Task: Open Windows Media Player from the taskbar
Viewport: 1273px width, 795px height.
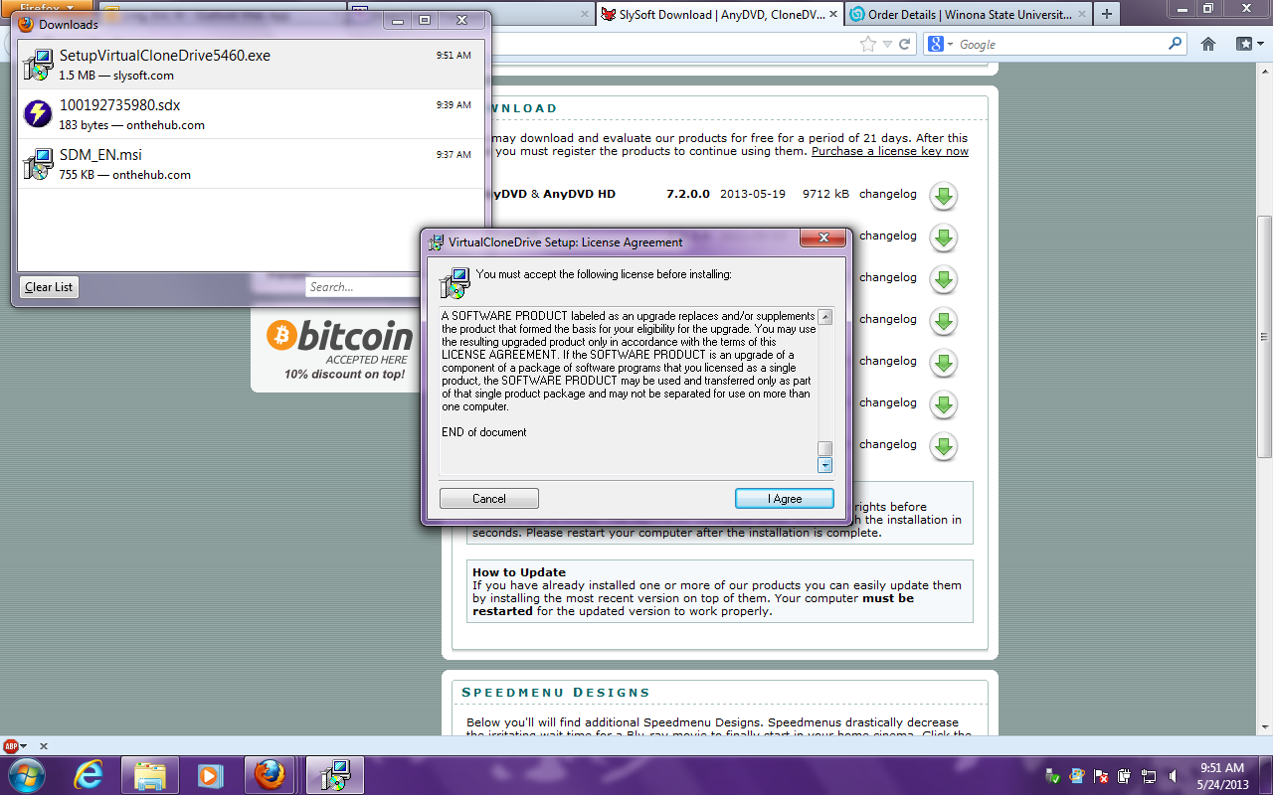Action: point(210,774)
